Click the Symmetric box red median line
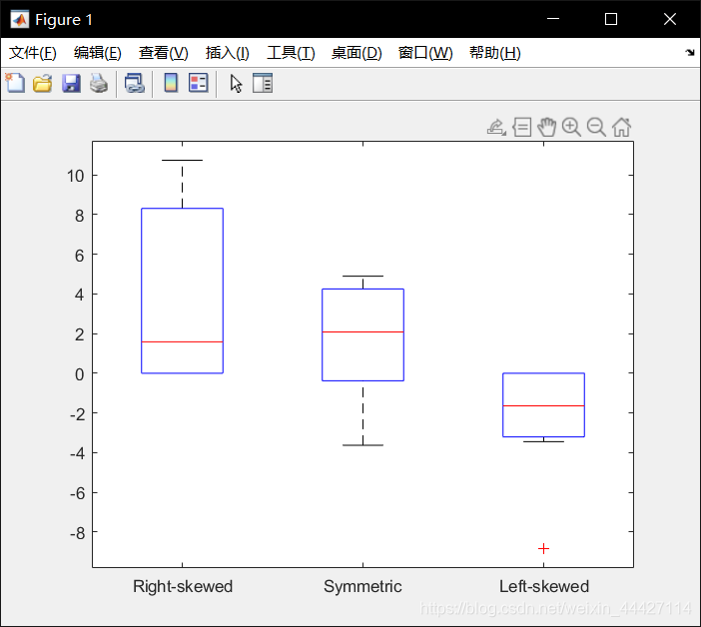Image resolution: width=701 pixels, height=627 pixels. click(363, 332)
